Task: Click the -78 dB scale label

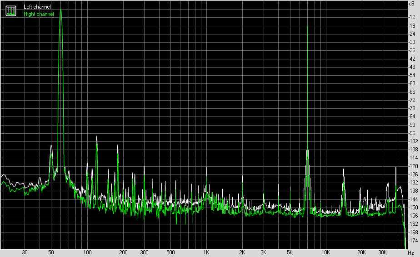Action: (412, 108)
